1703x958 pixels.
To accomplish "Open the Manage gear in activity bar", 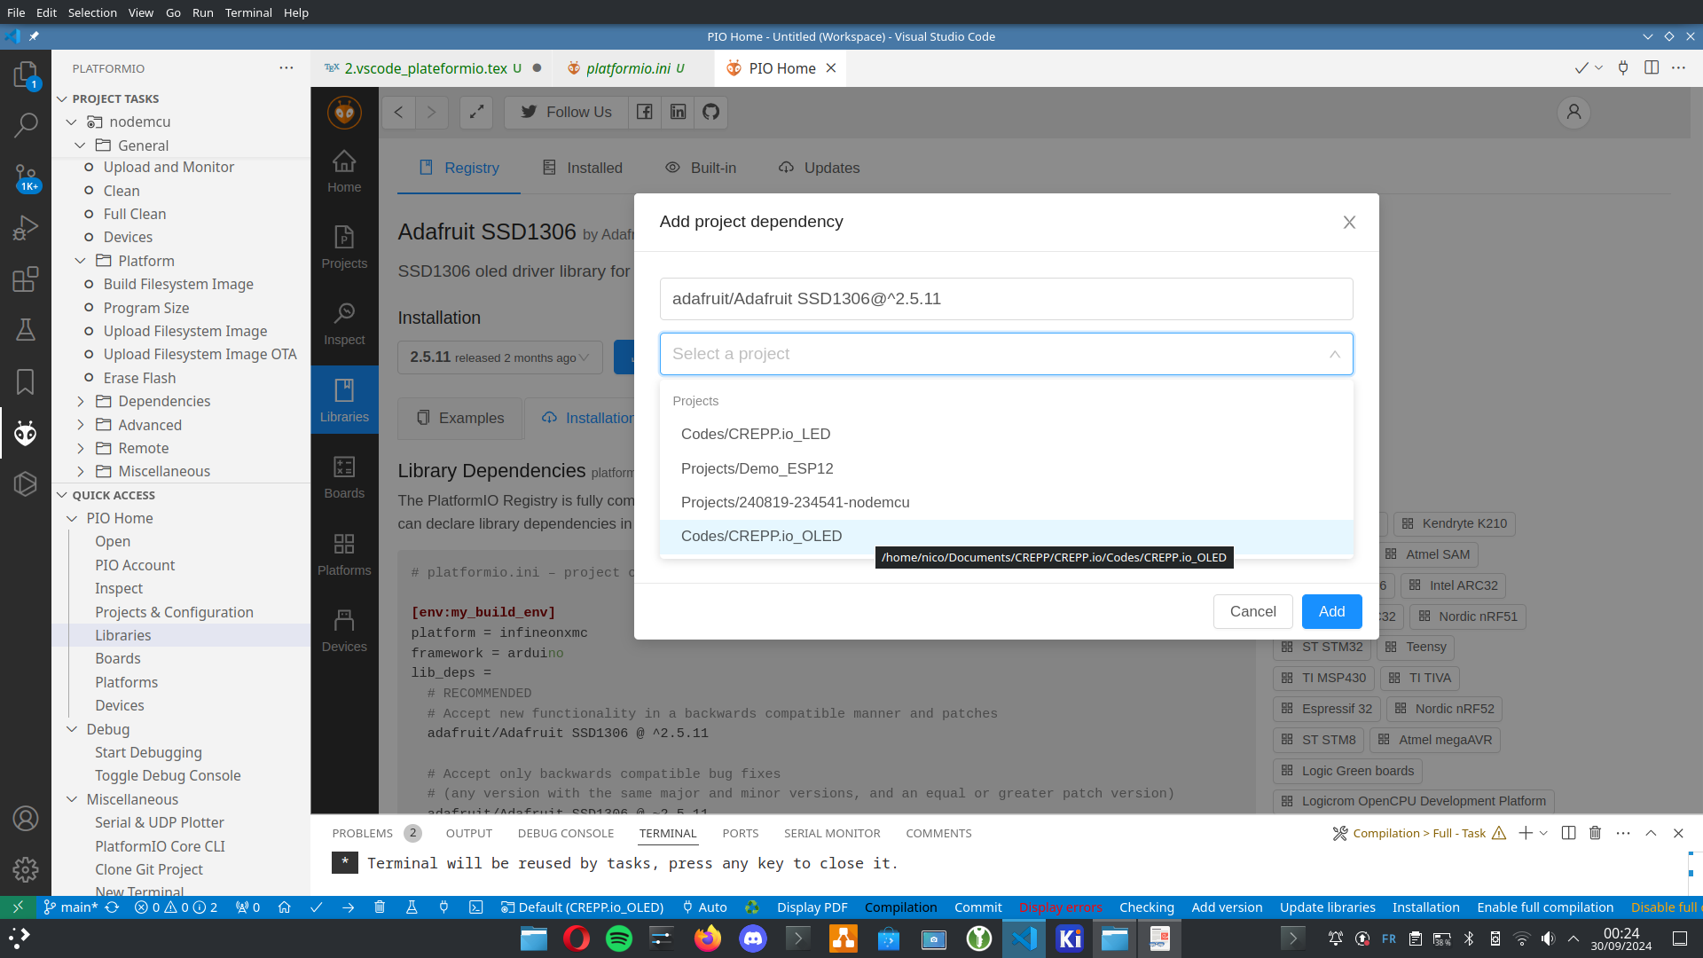I will coord(26,869).
